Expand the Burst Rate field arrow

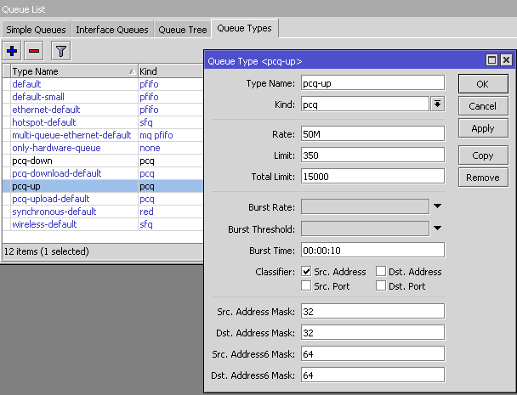tap(438, 206)
